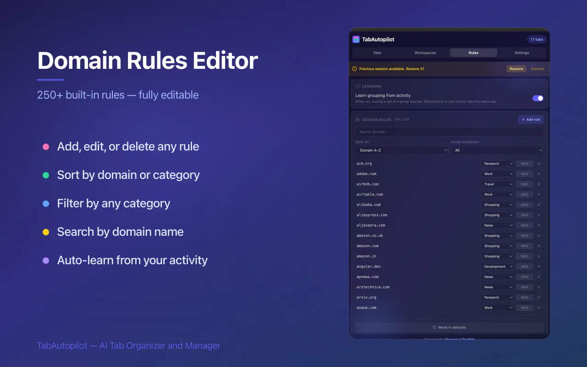This screenshot has height=367, width=587.
Task: Click SEED badge for apnews.com
Action: (x=525, y=277)
